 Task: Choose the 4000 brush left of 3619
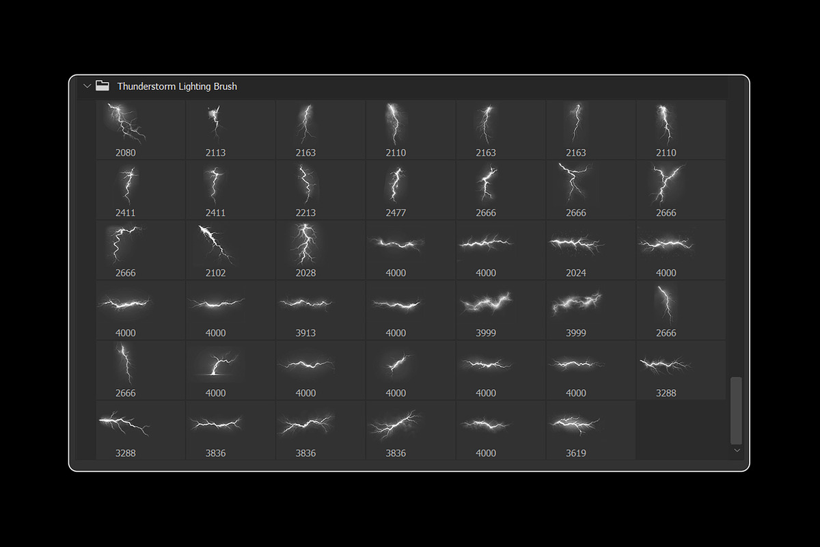point(501,431)
